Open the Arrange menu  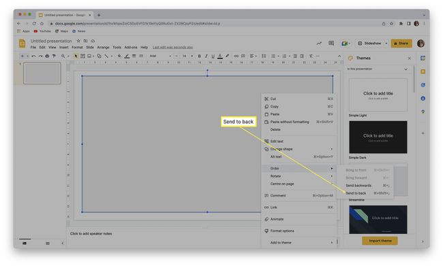click(x=103, y=48)
